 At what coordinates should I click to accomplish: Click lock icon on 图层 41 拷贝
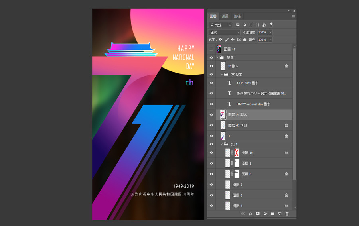286,125
